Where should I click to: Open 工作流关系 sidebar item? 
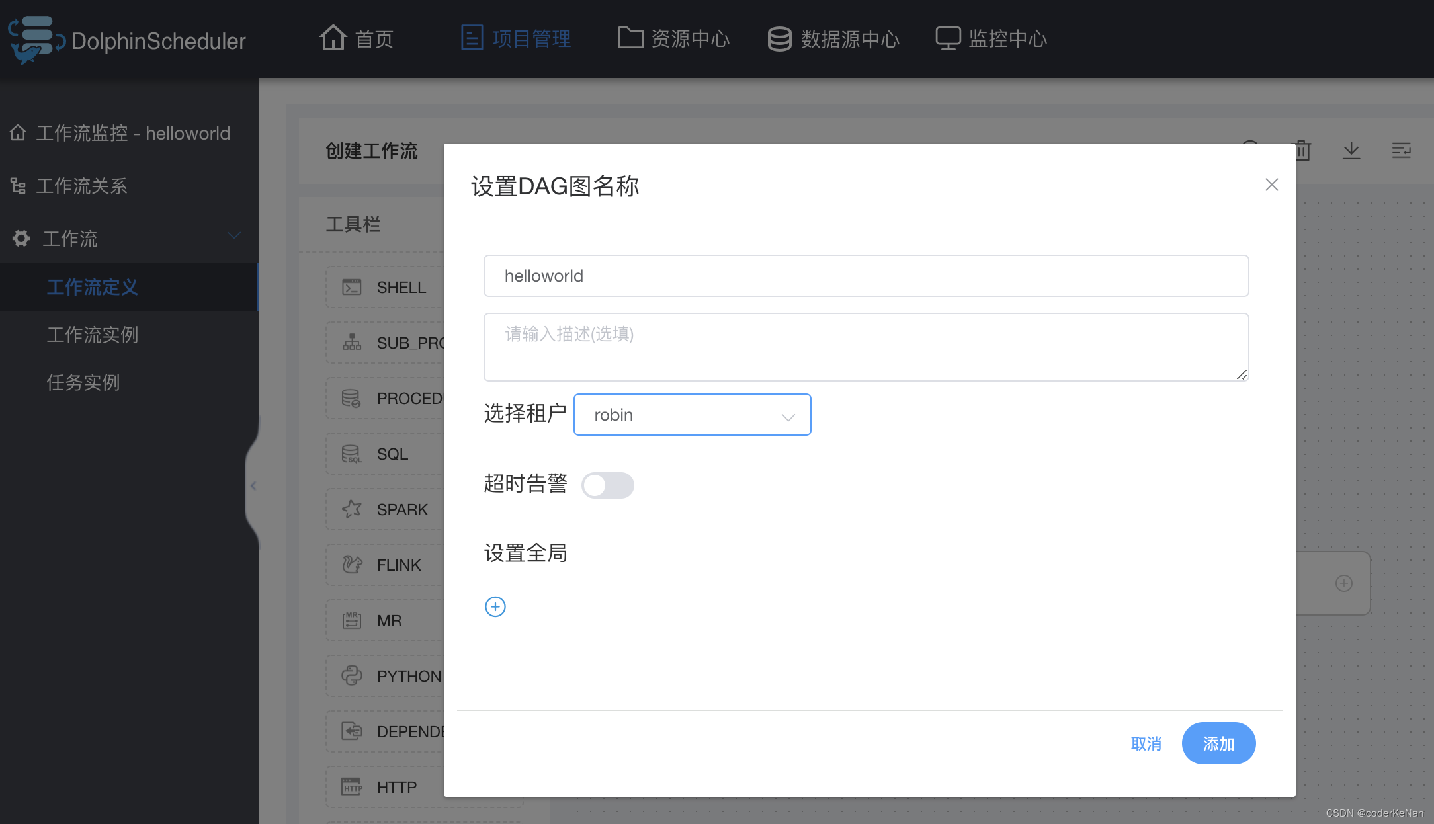(130, 186)
